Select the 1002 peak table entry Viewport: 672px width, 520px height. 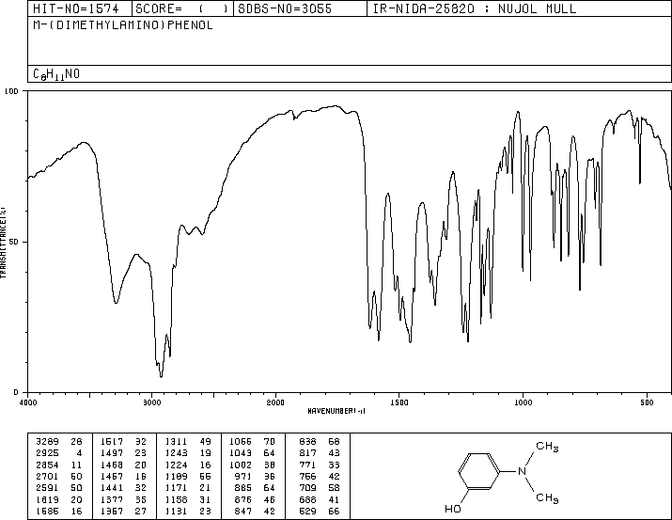pos(253,465)
